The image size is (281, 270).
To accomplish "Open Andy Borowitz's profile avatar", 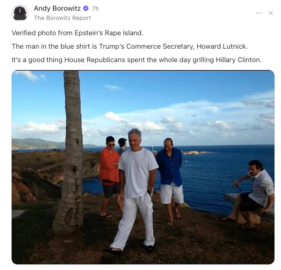I will pyautogui.click(x=20, y=13).
